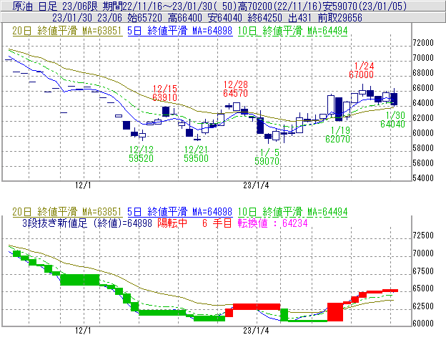This screenshot has height=340, width=446.
Task: Click the 転換値 : 64234 value
Action: coord(273,223)
